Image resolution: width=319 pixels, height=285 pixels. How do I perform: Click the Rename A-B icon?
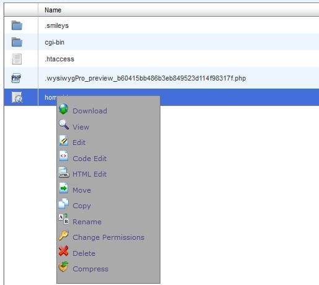point(63,219)
